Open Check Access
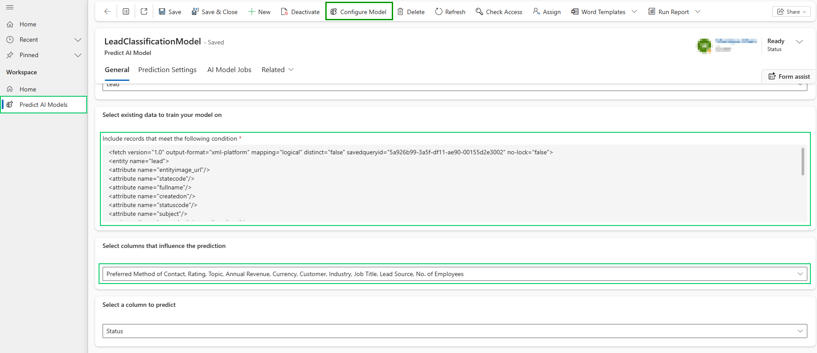Viewport: 817px width, 353px height. pos(499,12)
